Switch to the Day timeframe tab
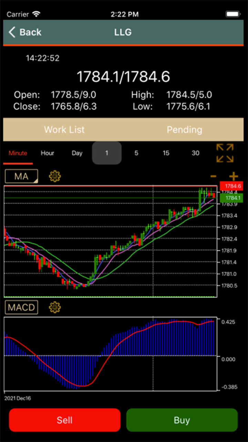The width and height of the screenshot is (248, 442). pyautogui.click(x=77, y=153)
